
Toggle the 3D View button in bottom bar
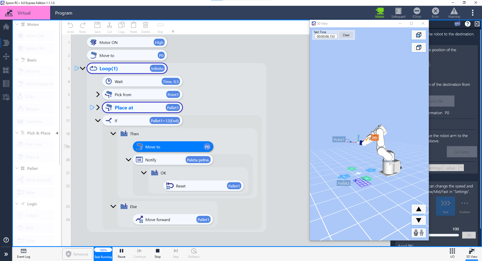coord(471,253)
